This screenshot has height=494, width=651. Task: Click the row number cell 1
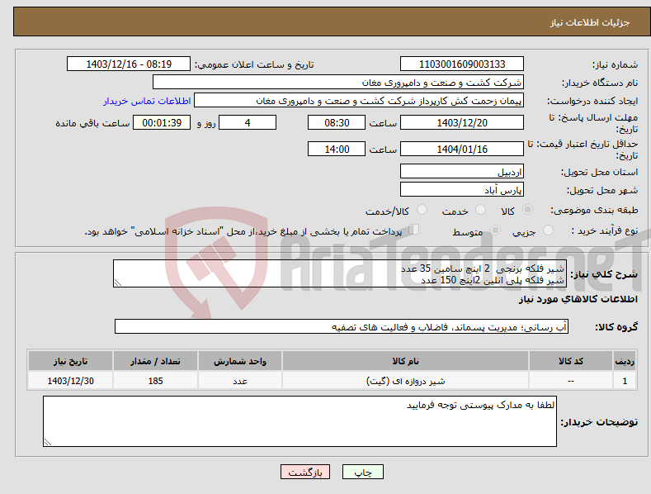[625, 381]
